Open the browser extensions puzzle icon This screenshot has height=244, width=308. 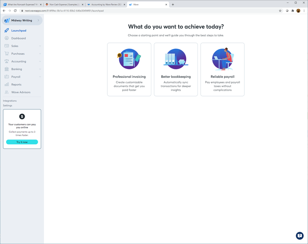coord(293,11)
